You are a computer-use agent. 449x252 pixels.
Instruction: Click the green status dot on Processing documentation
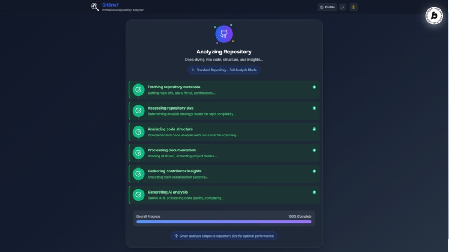coord(314,150)
